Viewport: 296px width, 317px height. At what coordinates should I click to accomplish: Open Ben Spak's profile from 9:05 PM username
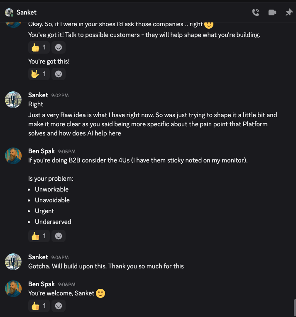[x=42, y=151]
